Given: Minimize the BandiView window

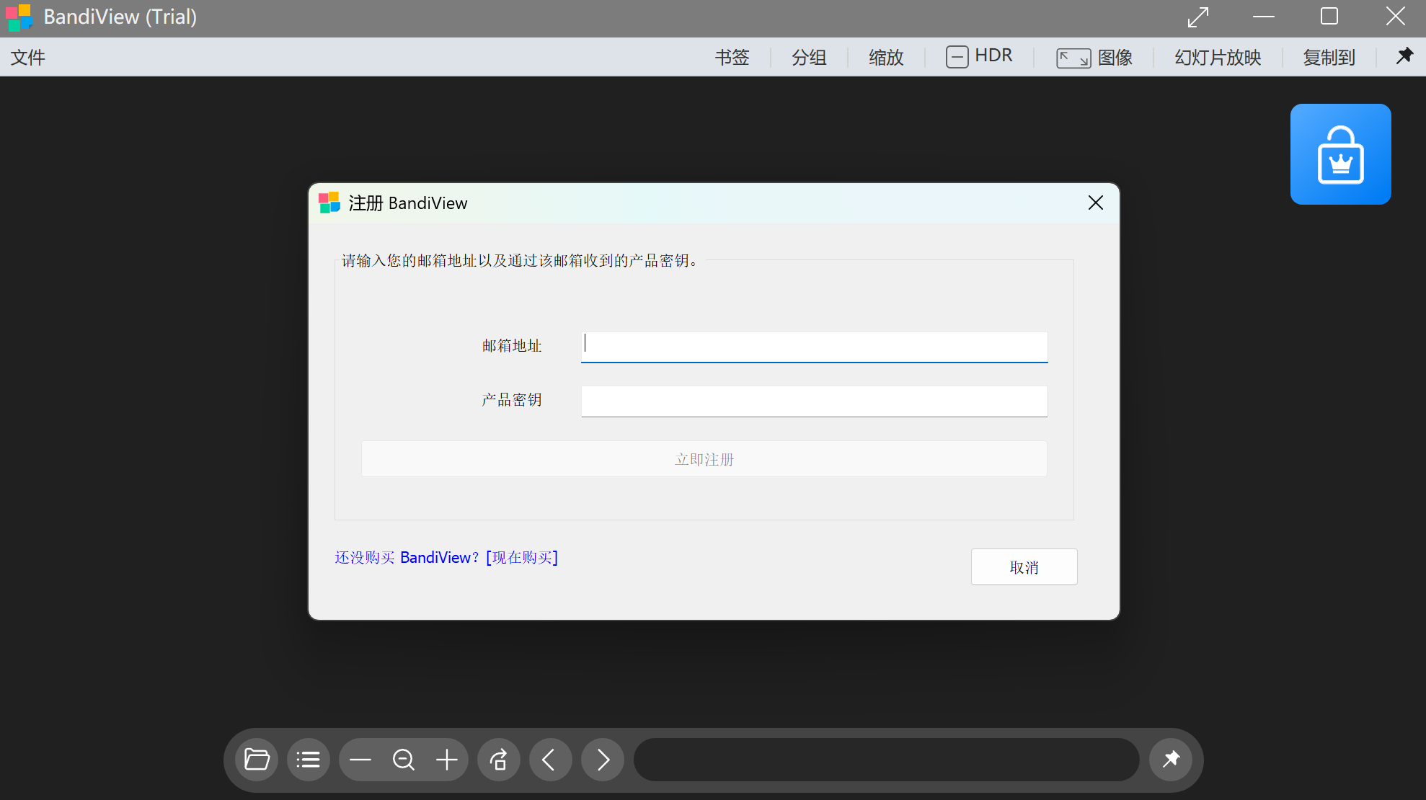Looking at the screenshot, I should coord(1264,17).
